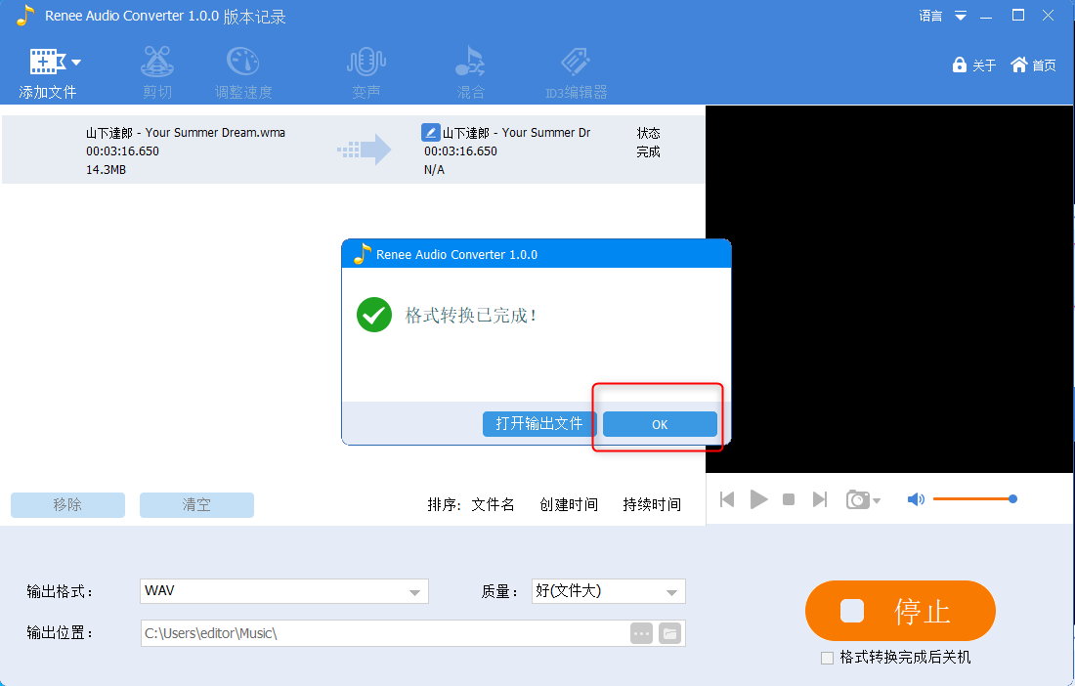Viewport: 1075px width, 686px height.
Task: Mute the volume speaker icon
Action: point(916,499)
